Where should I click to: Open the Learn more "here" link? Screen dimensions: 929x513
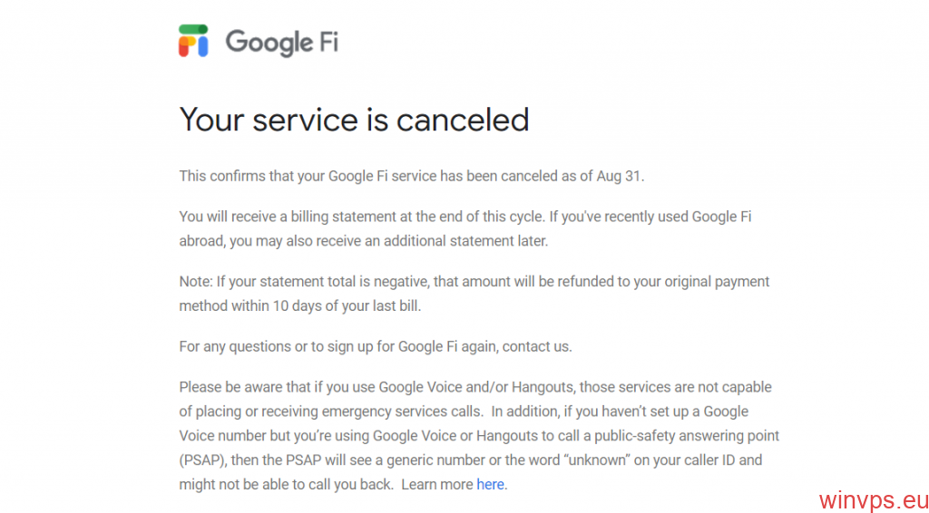click(490, 485)
